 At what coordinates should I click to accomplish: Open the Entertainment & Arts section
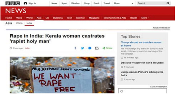pyautogui.click(x=115, y=18)
